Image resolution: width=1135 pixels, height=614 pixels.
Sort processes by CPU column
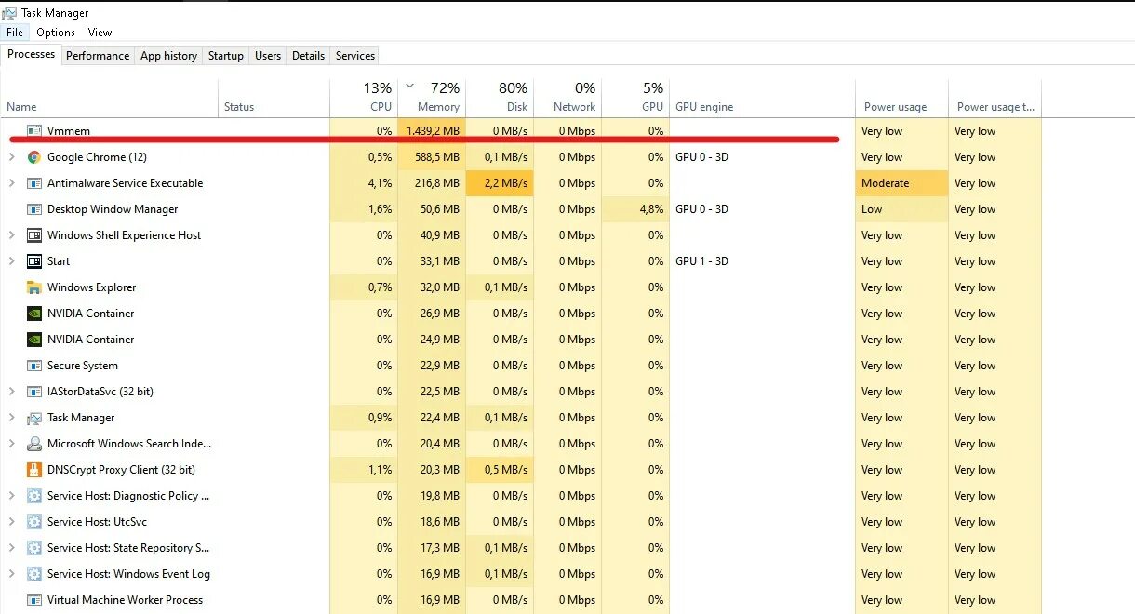(364, 98)
